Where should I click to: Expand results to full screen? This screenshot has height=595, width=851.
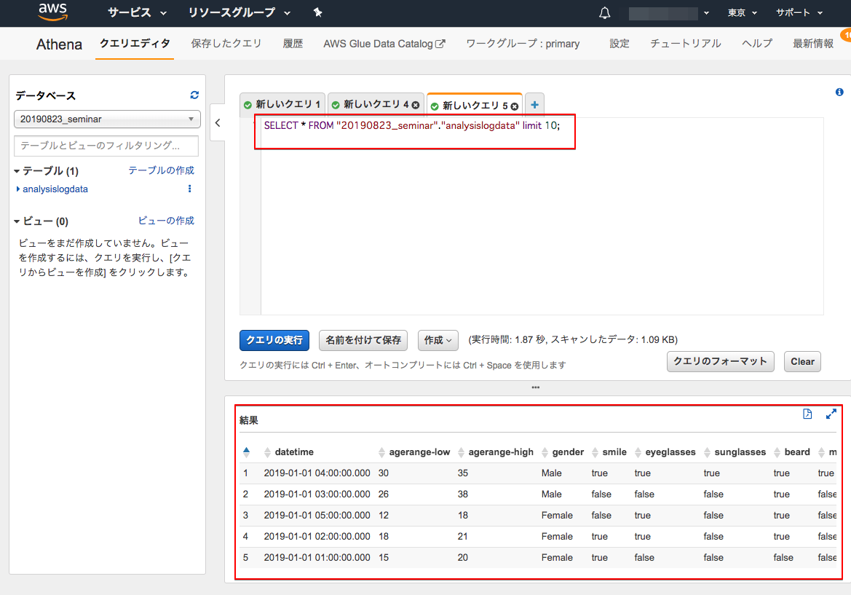pyautogui.click(x=831, y=414)
